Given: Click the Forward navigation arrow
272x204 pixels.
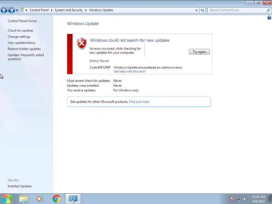Looking at the screenshot, I should (x=11, y=10).
